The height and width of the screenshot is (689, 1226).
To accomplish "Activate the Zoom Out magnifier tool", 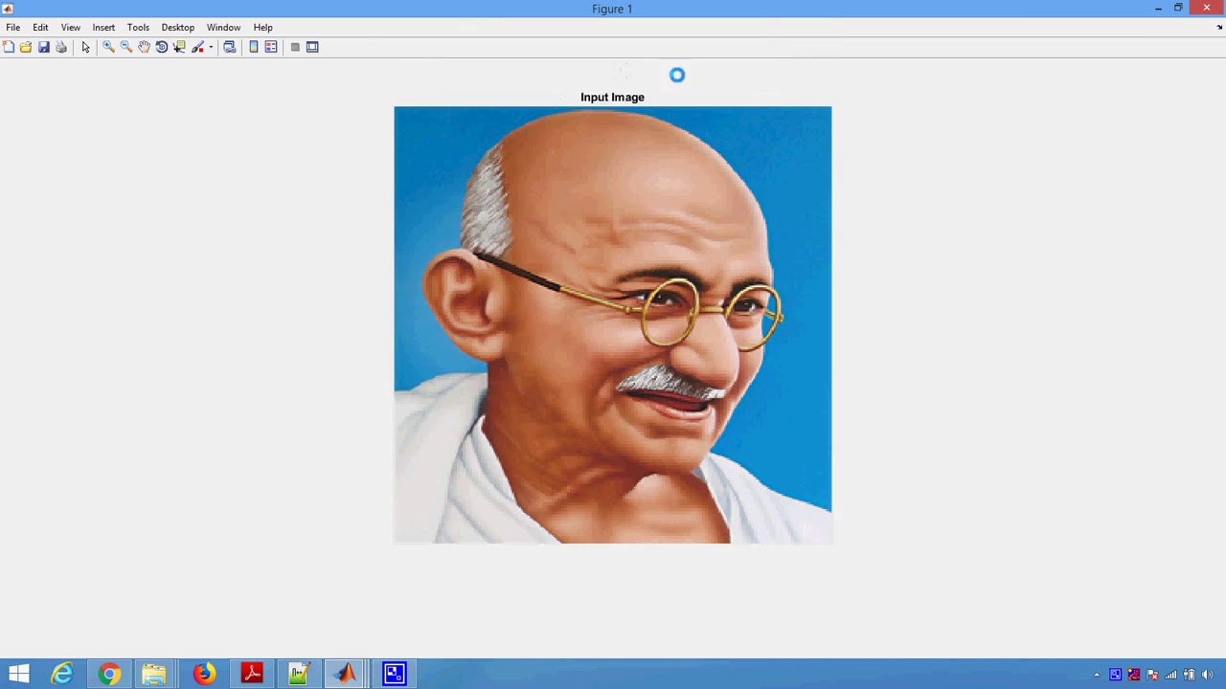I will click(x=125, y=47).
